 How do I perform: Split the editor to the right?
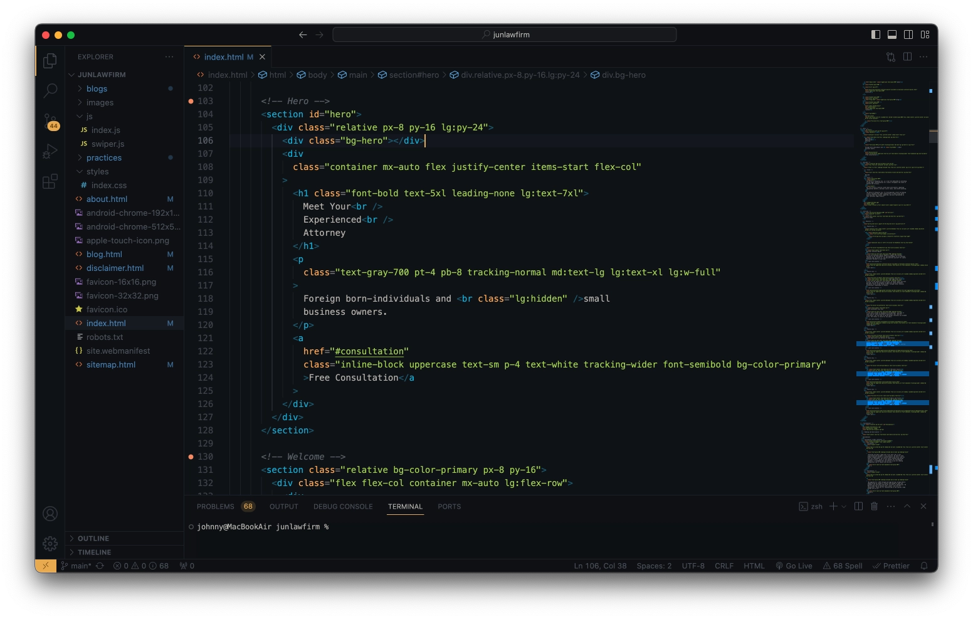[x=907, y=56]
